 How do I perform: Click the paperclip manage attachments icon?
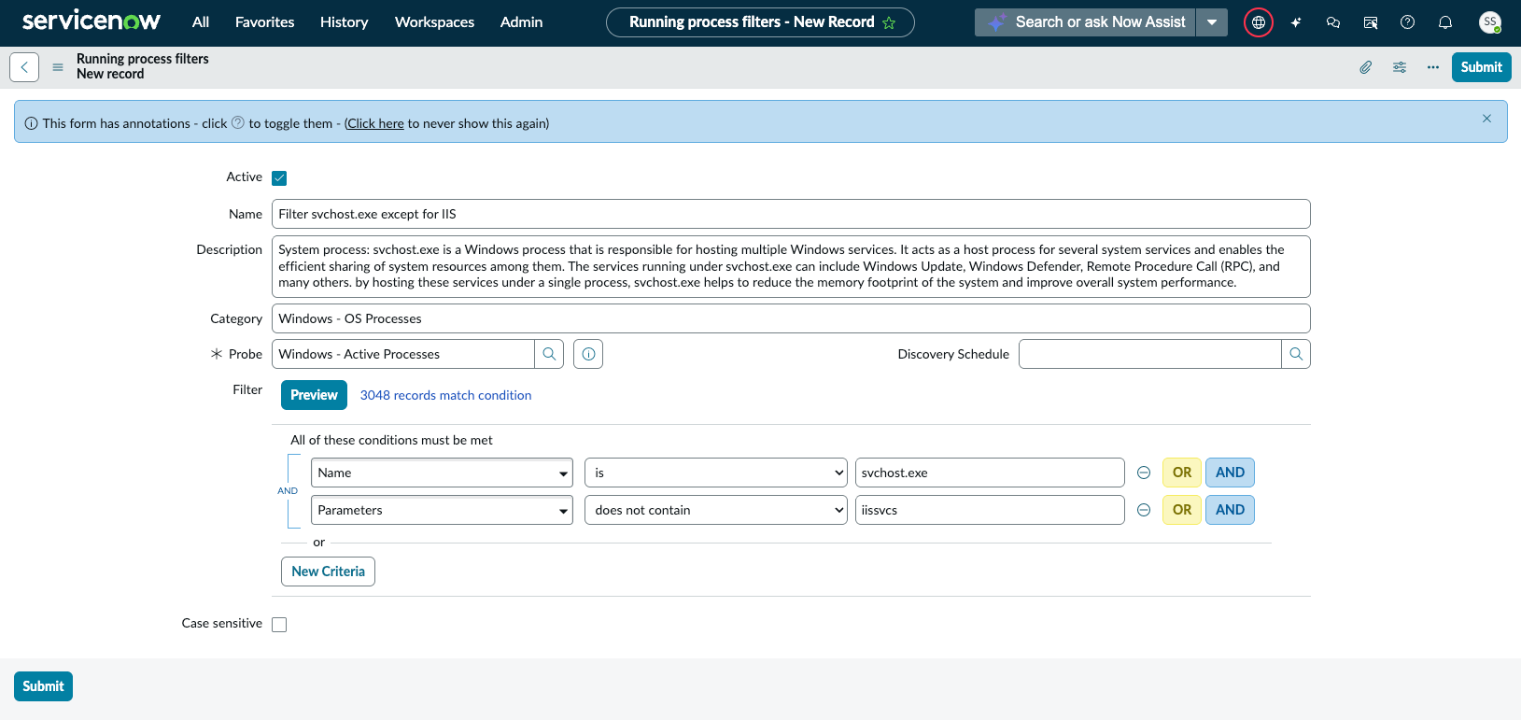click(x=1366, y=67)
